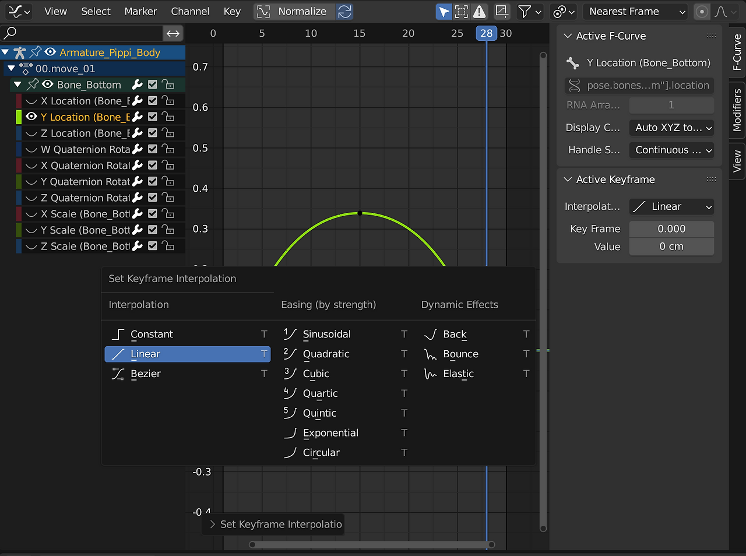Hide Bone_Bottom curves using eye icon
746x556 pixels.
click(x=48, y=85)
